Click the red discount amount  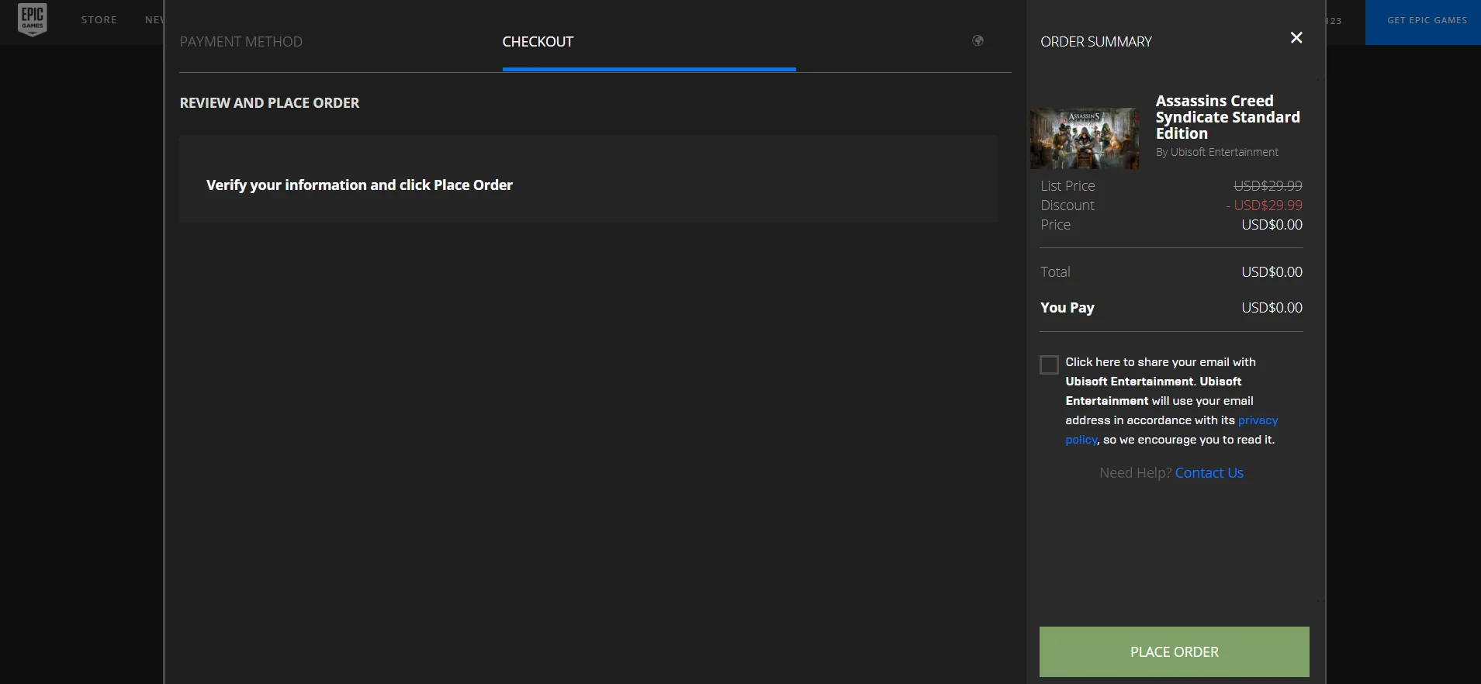1264,206
